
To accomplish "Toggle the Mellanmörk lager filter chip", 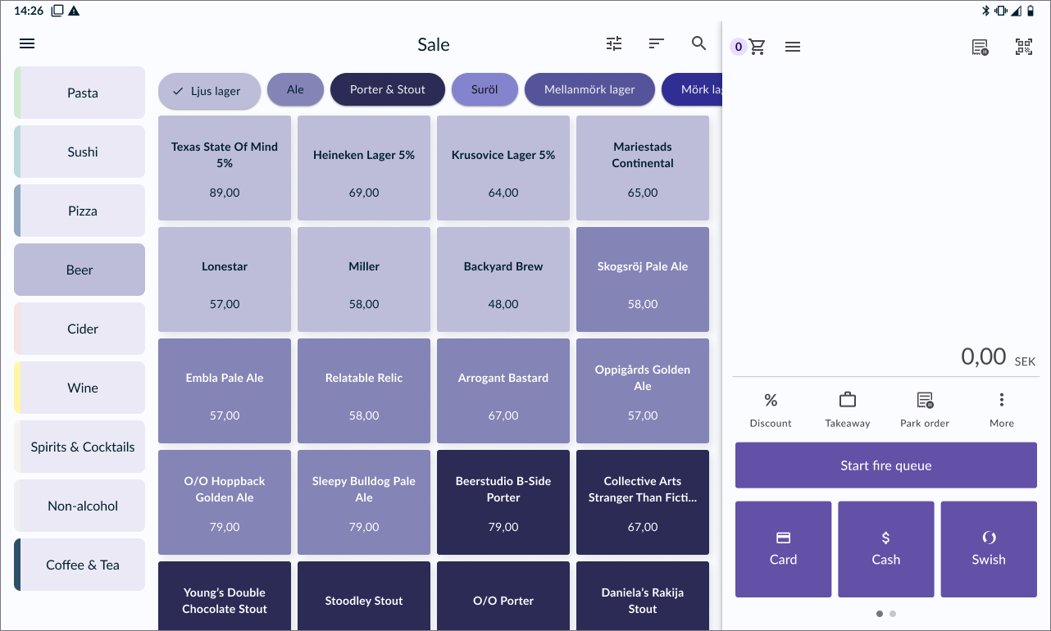I will coord(589,89).
